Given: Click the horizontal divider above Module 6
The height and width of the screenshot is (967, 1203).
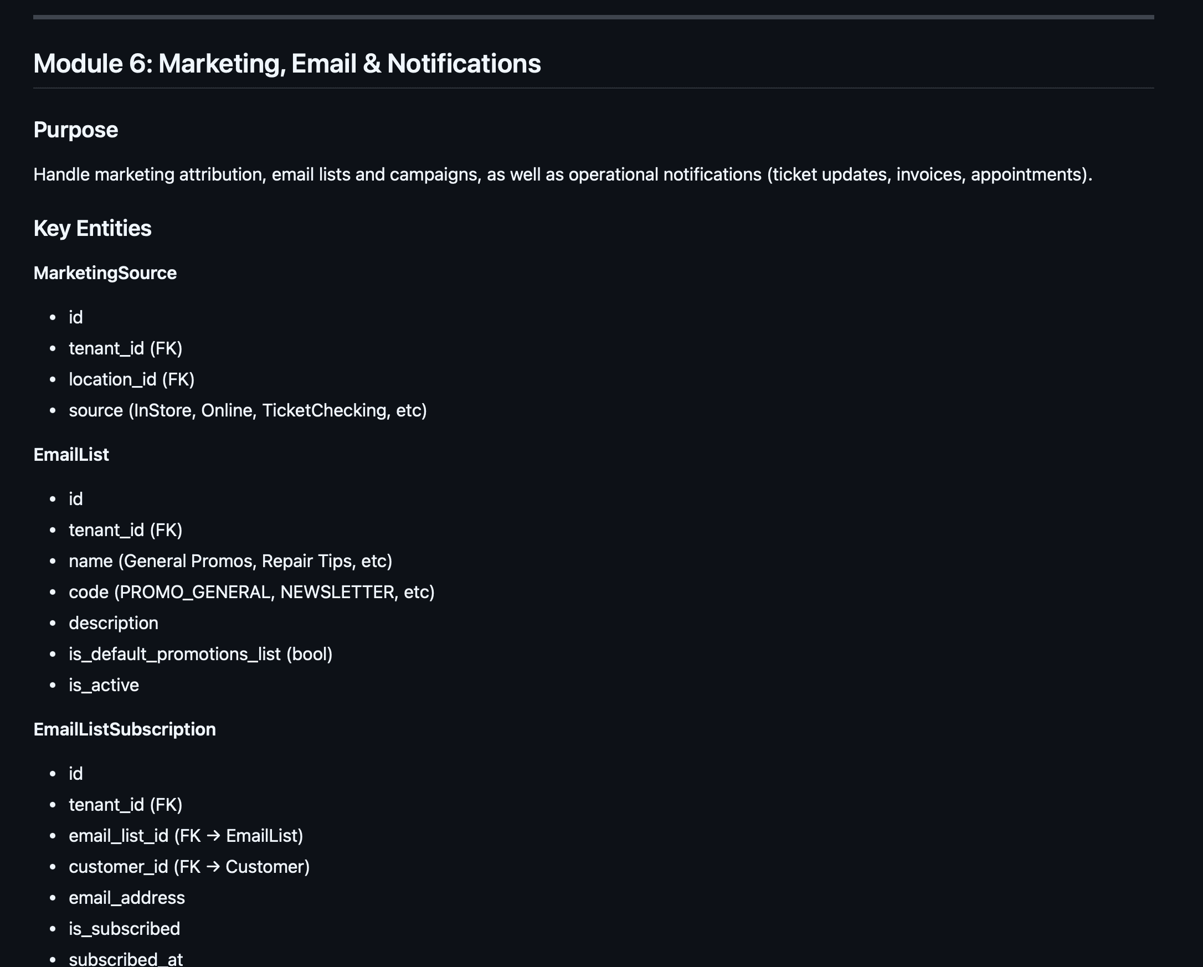Looking at the screenshot, I should (x=593, y=17).
